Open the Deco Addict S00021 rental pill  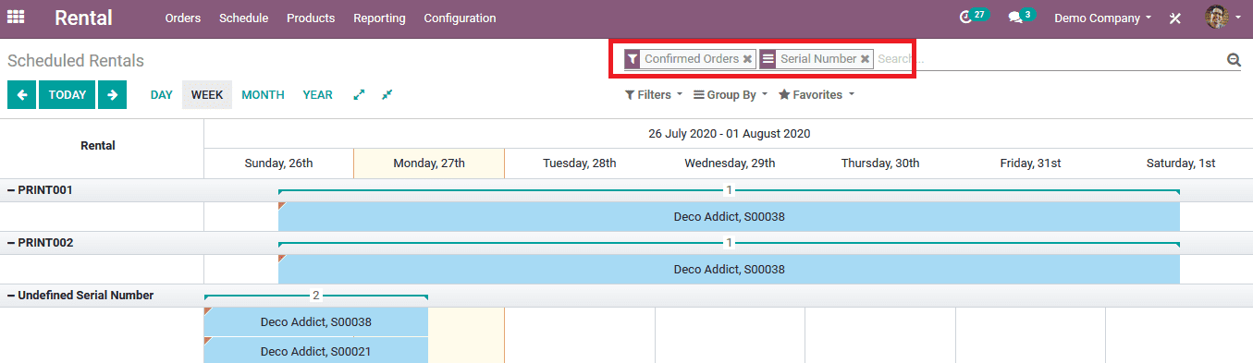315,351
